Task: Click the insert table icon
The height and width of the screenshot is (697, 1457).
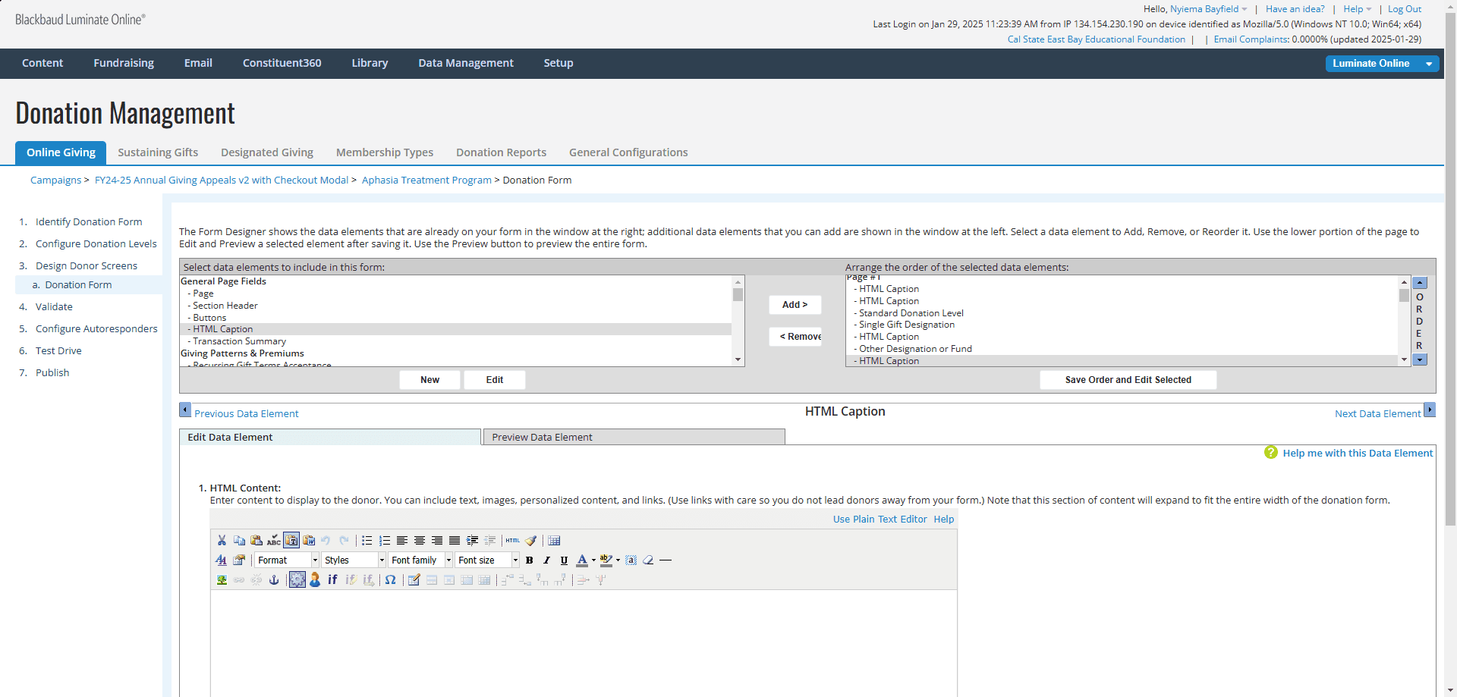Action: point(554,541)
